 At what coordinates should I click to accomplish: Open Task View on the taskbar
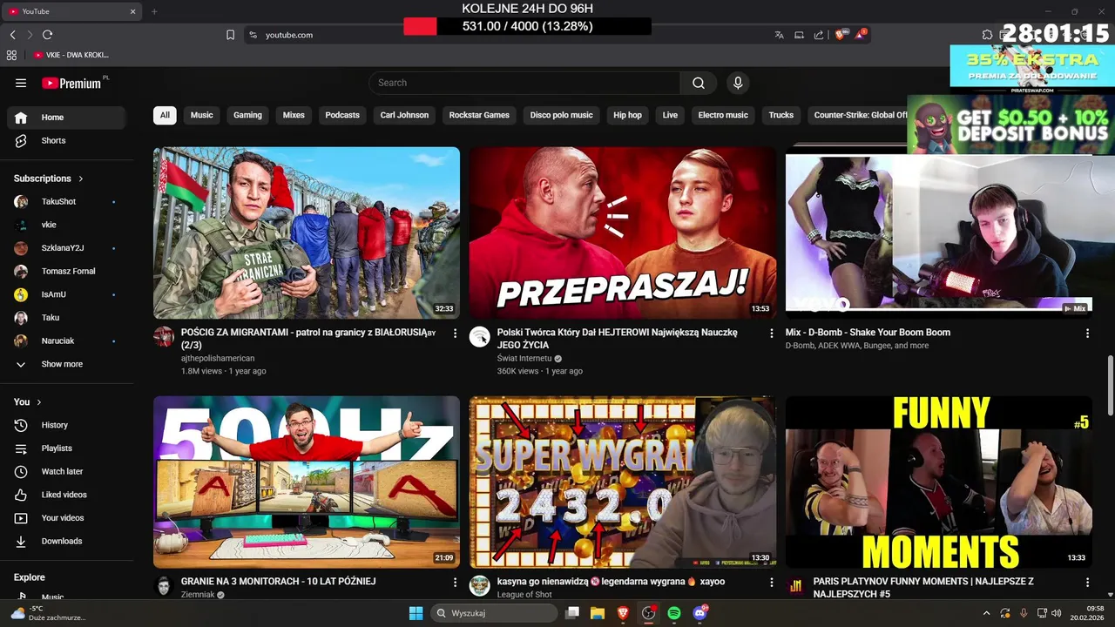click(x=572, y=613)
